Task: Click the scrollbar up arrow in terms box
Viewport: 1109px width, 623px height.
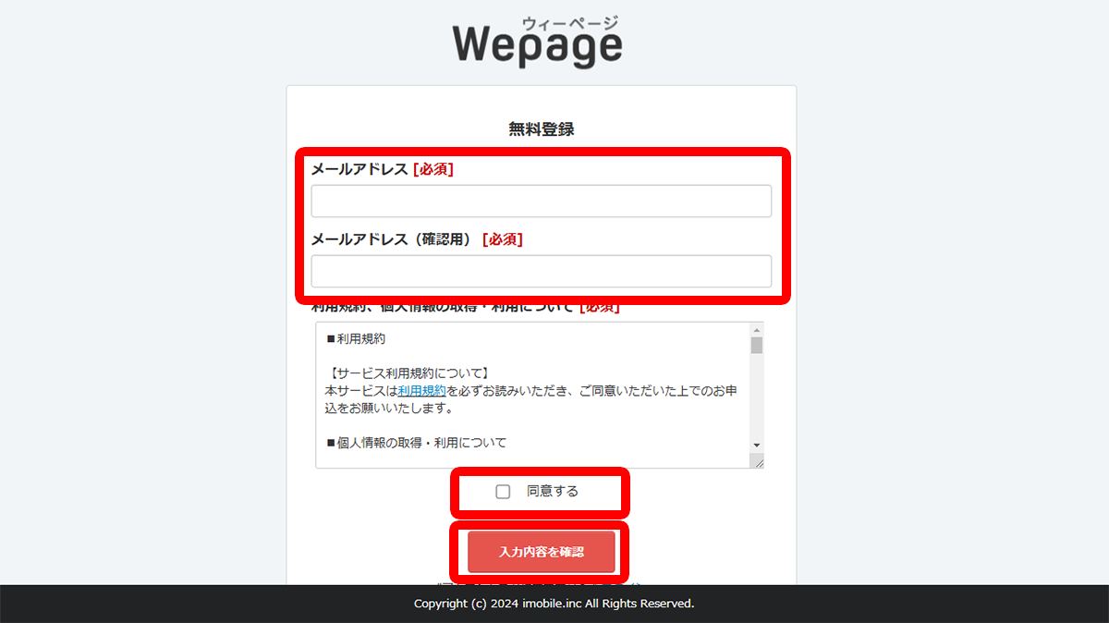Action: pos(756,329)
